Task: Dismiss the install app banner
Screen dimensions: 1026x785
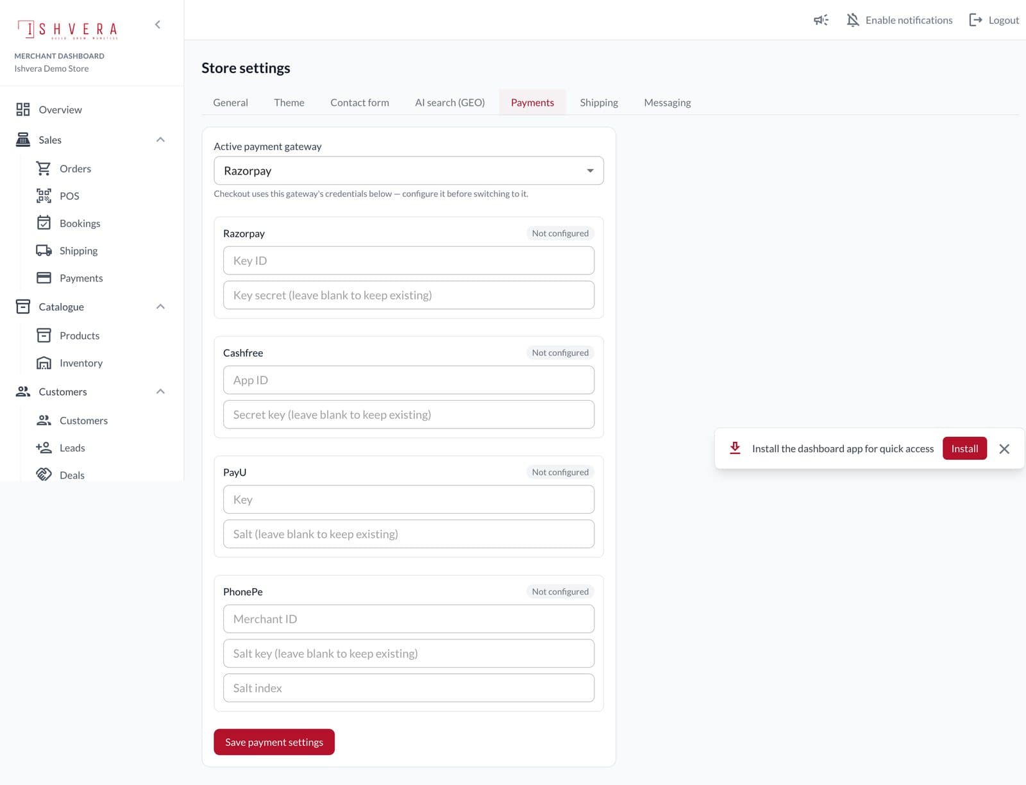Action: point(1004,449)
